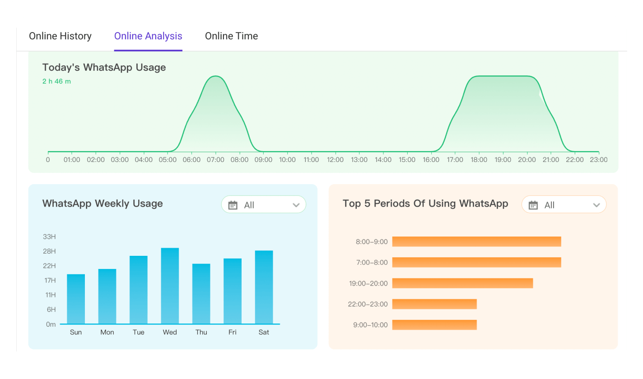The image size is (643, 379).
Task: Switch to the Online History tab
Action: pyautogui.click(x=60, y=36)
